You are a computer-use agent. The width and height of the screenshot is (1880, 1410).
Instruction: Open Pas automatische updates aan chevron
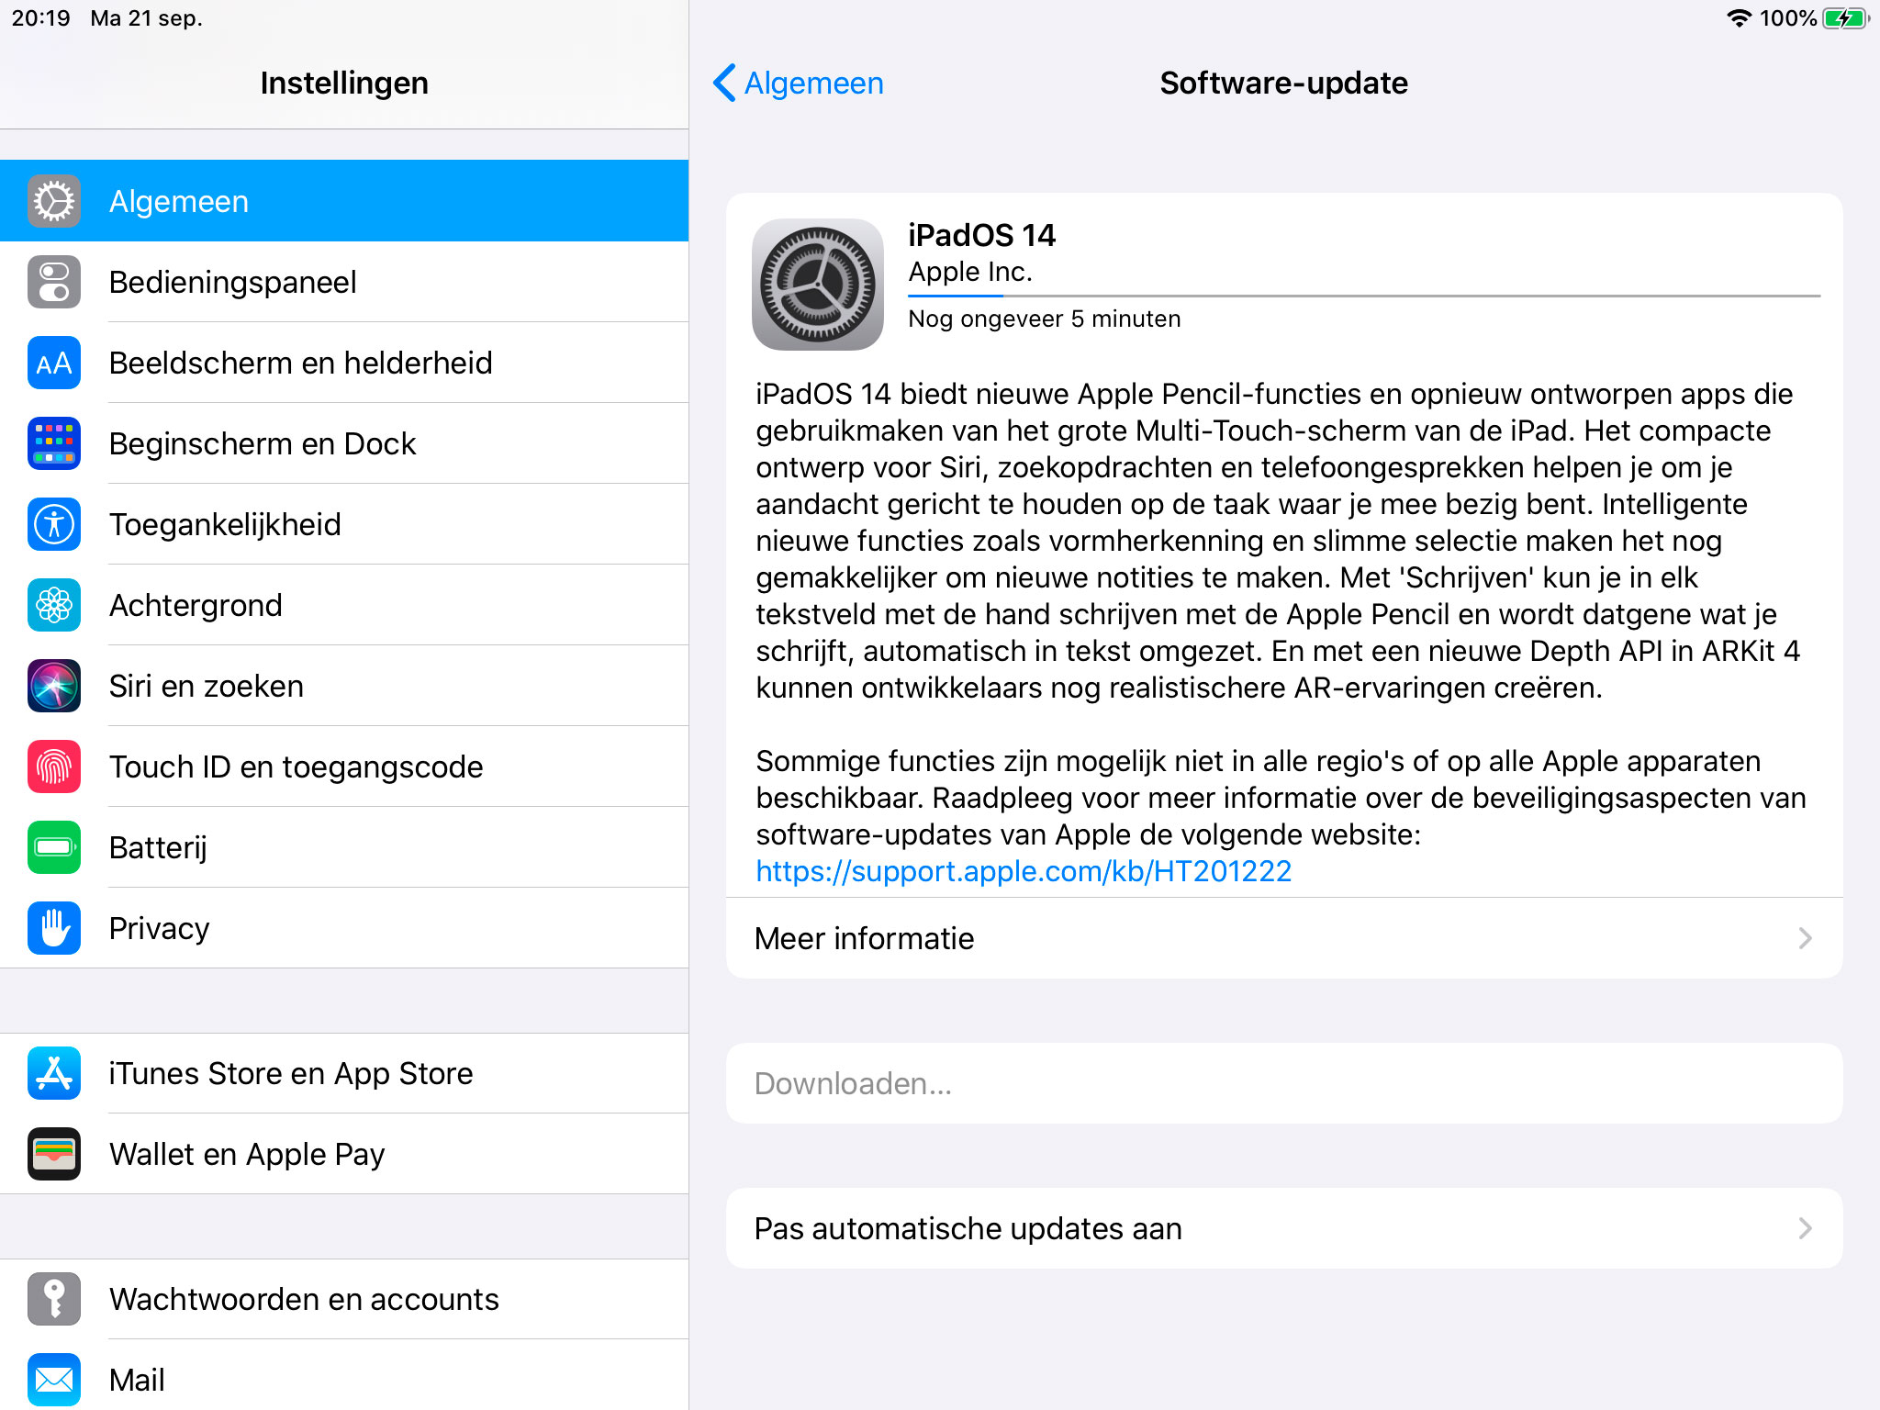click(1805, 1228)
